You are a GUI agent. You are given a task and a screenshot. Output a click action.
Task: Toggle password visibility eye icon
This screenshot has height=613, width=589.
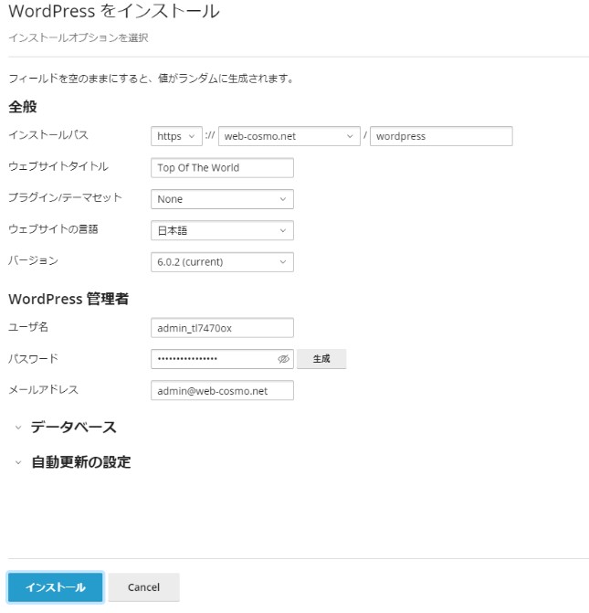[x=283, y=360]
